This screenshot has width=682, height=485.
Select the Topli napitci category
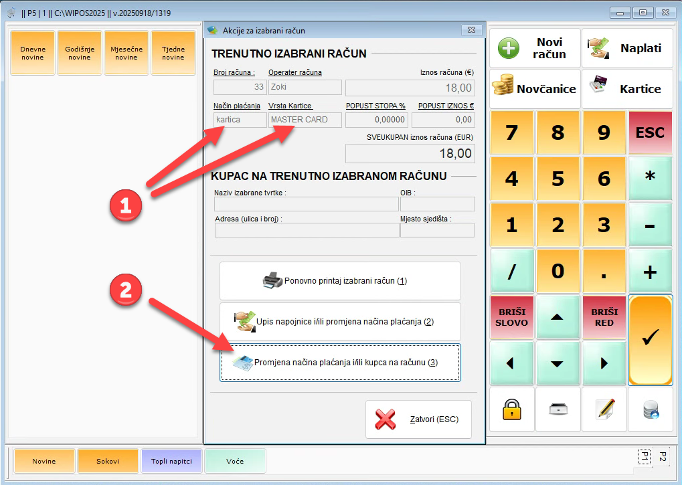click(x=171, y=461)
